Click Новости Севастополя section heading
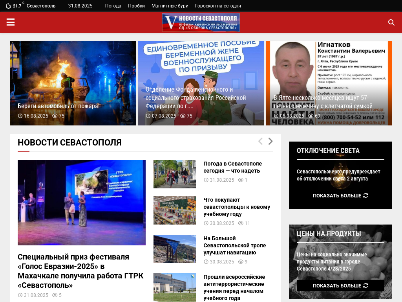This screenshot has width=402, height=302. click(69, 142)
